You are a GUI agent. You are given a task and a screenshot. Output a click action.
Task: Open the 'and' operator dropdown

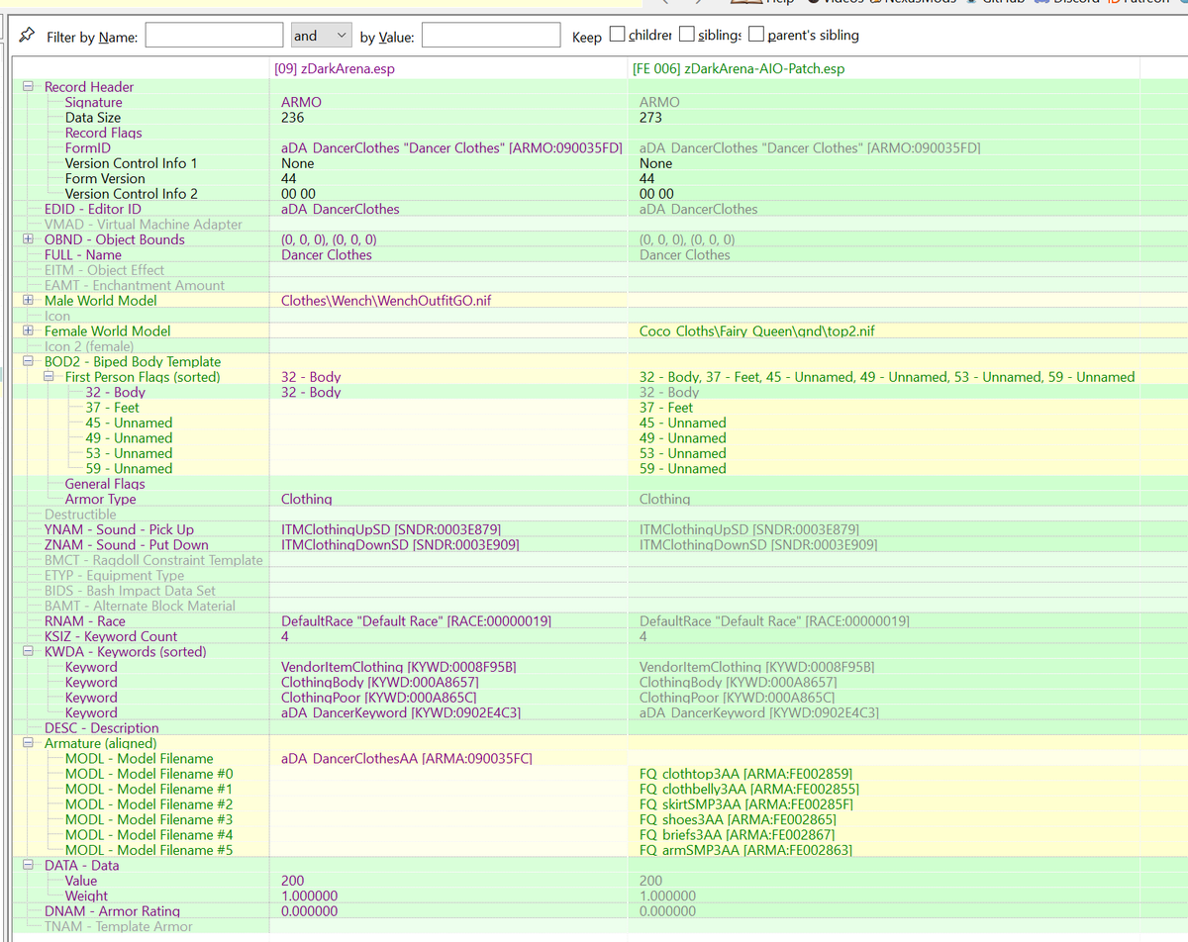tap(322, 36)
